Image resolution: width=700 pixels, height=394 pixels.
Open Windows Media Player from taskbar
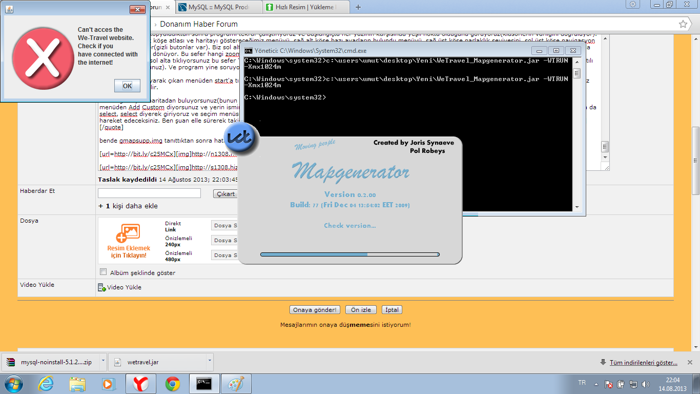[109, 384]
